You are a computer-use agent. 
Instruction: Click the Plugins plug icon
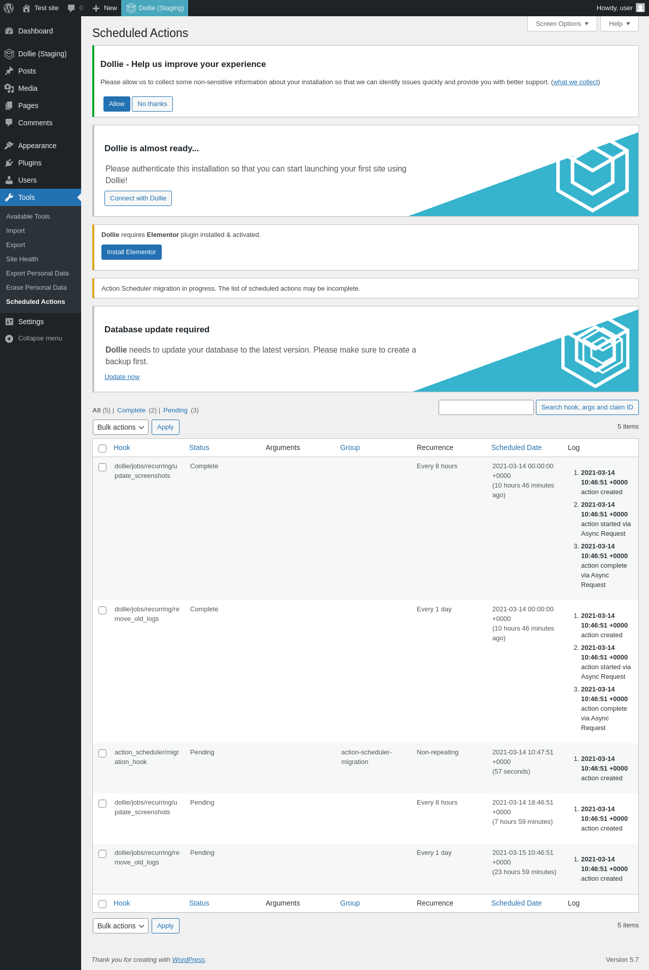point(9,163)
